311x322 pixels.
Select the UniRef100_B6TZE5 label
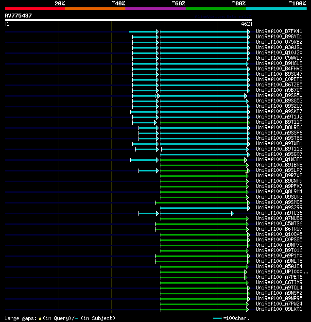pyautogui.click(x=279, y=85)
